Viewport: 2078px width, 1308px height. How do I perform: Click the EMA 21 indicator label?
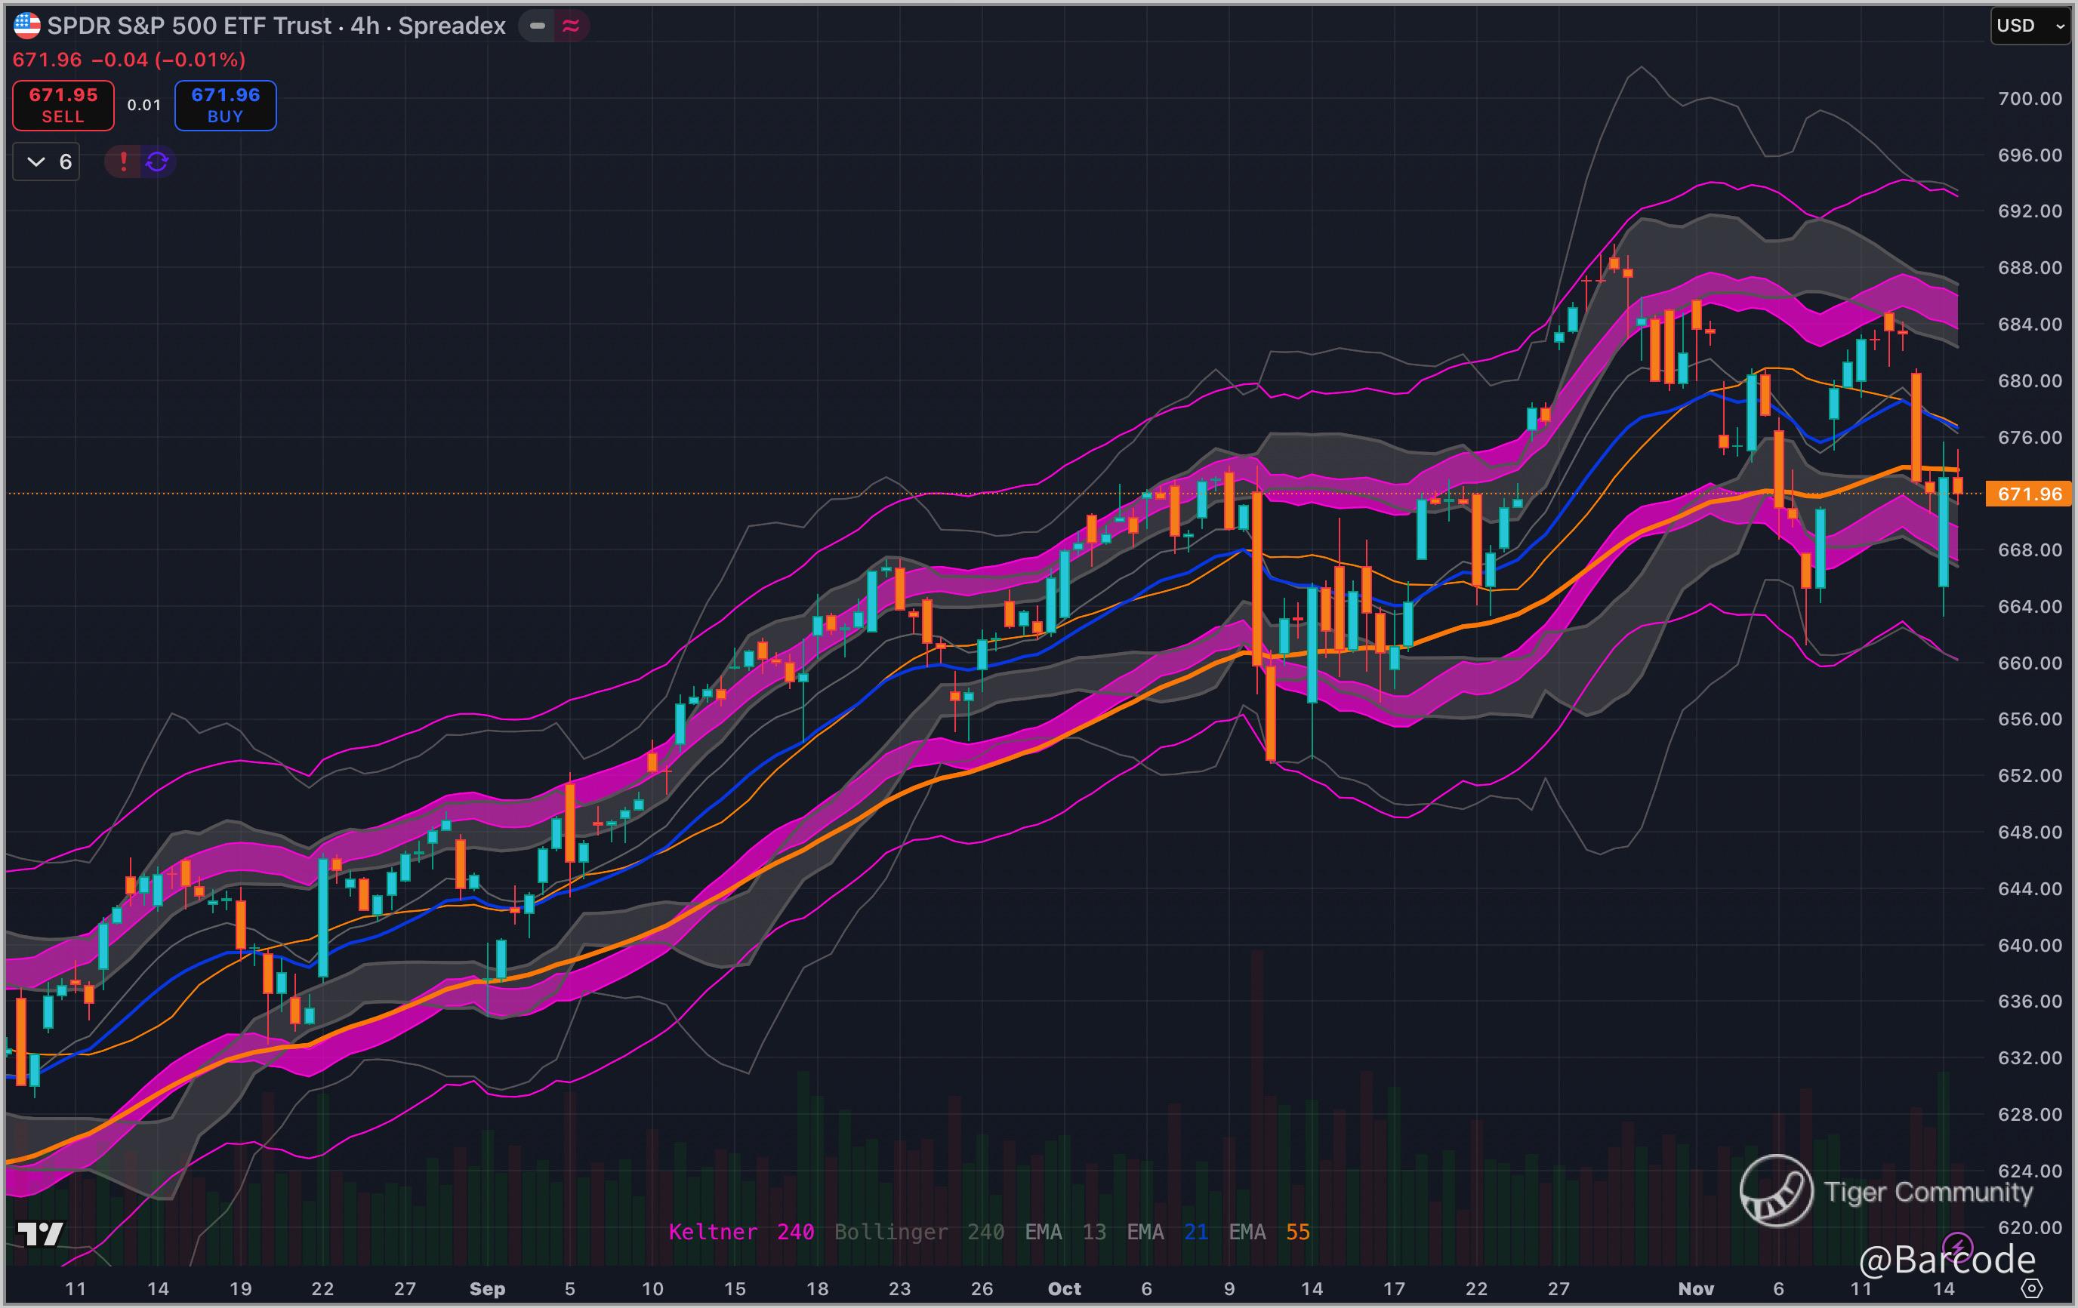pyautogui.click(x=1167, y=1232)
